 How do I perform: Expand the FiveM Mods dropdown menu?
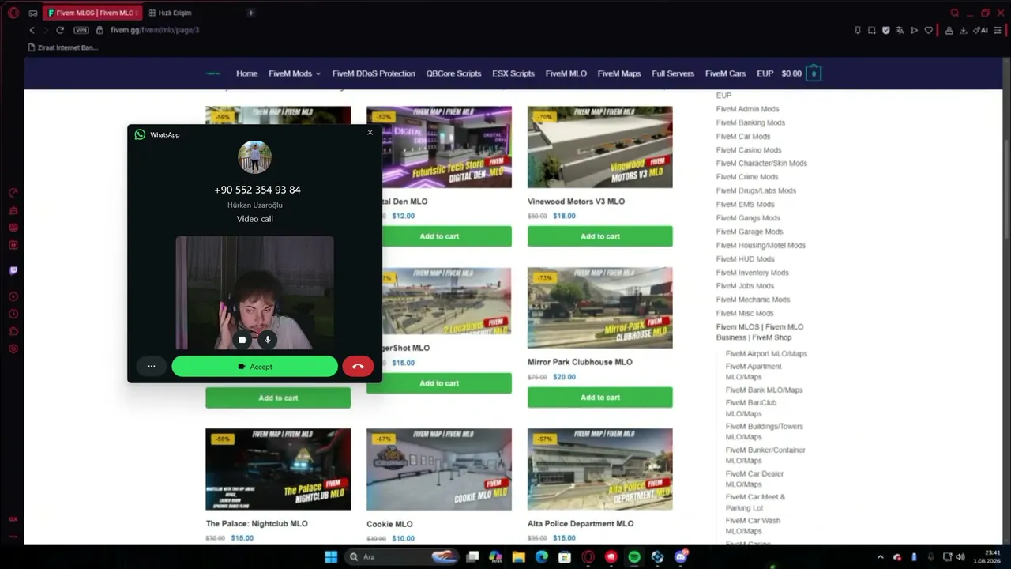(294, 73)
